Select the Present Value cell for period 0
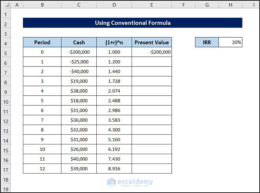 click(152, 52)
